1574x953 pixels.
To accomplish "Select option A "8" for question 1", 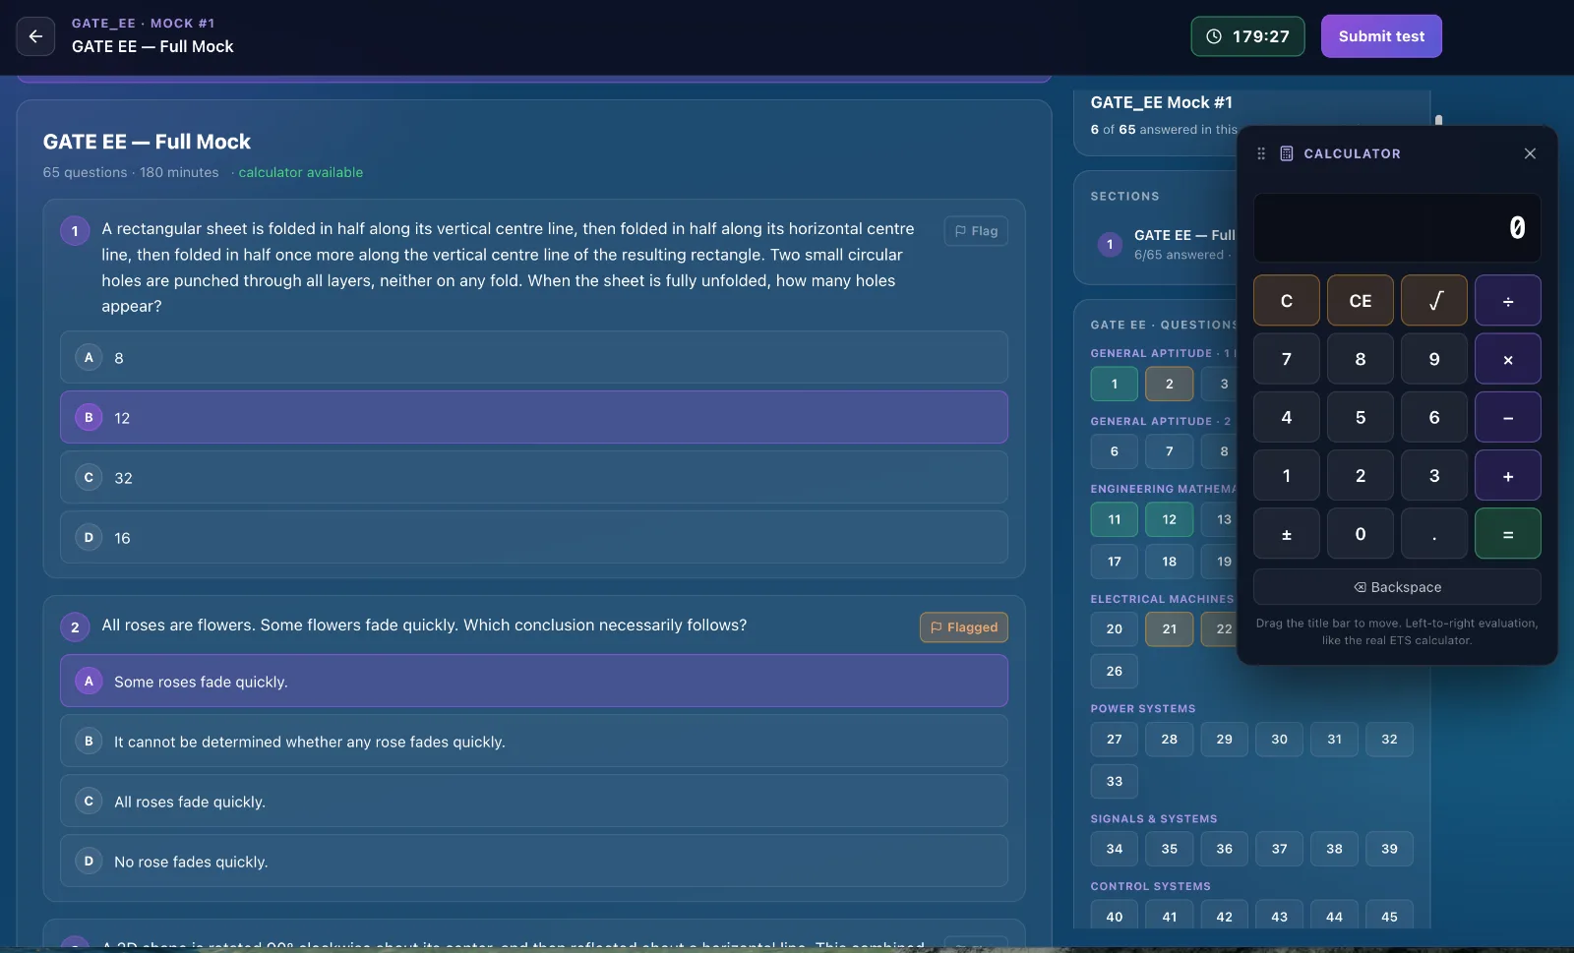I will (534, 357).
